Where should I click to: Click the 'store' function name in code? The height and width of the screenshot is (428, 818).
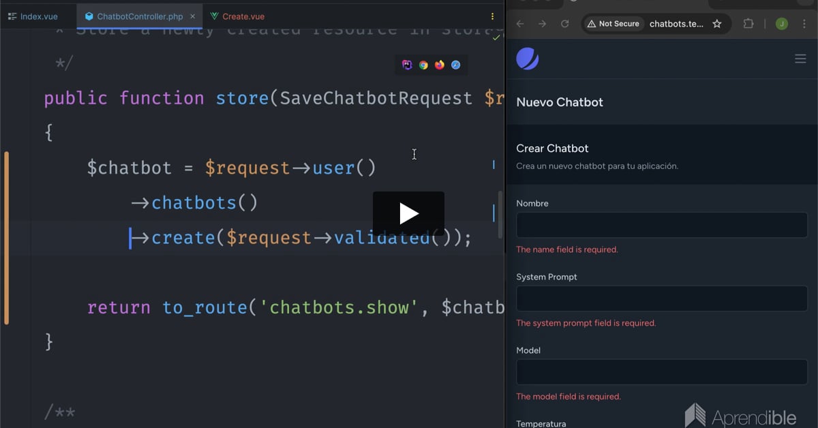243,98
